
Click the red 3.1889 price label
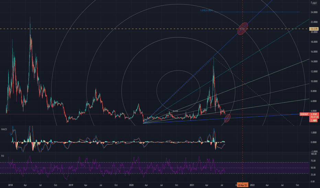[x=314, y=121]
